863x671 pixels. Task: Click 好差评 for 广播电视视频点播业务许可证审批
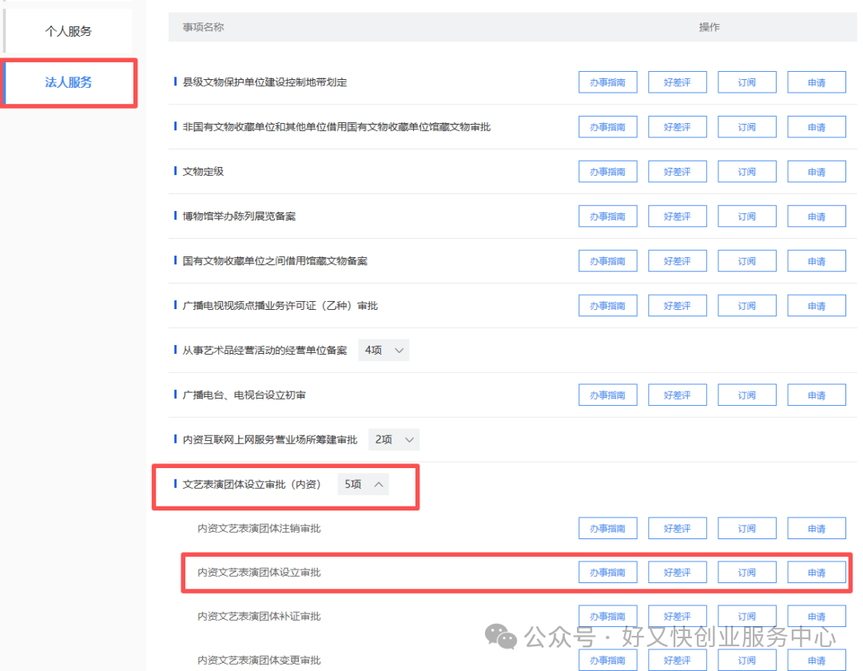[x=678, y=305]
